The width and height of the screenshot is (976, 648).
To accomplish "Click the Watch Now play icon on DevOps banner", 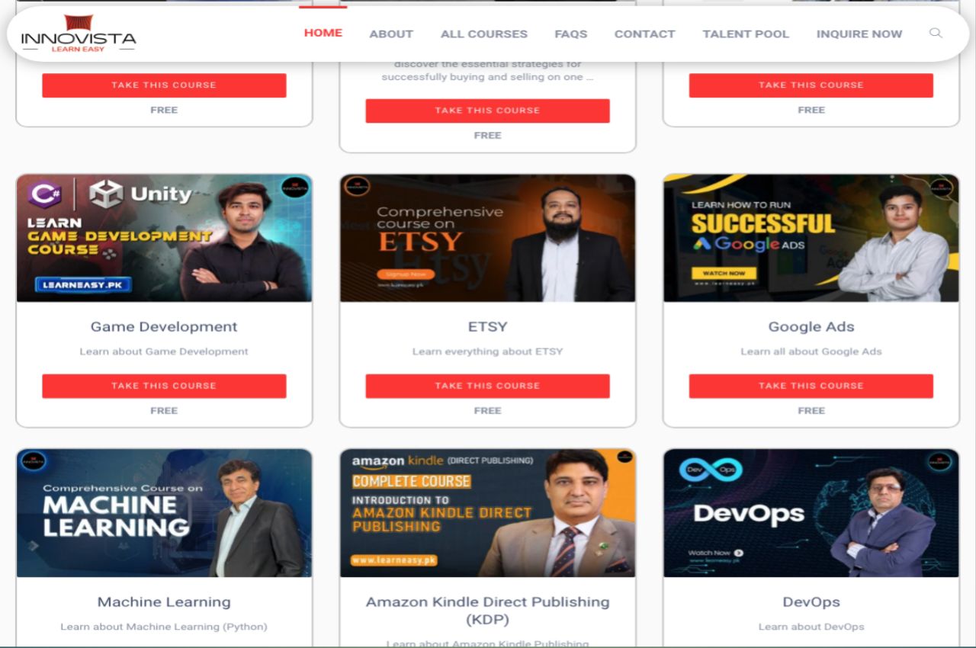I will click(x=739, y=553).
